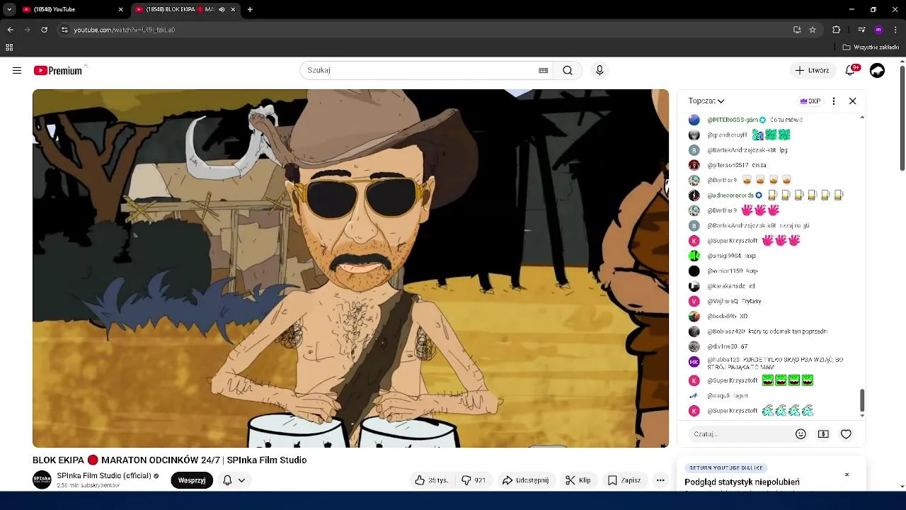Open the YouTube hamburger guide menu
The width and height of the screenshot is (906, 510).
tap(17, 70)
